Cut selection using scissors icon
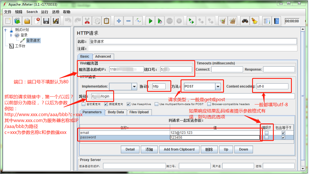Image resolution: width=309 pixels, height=174 pixels. pyautogui.click(x=87, y=21)
